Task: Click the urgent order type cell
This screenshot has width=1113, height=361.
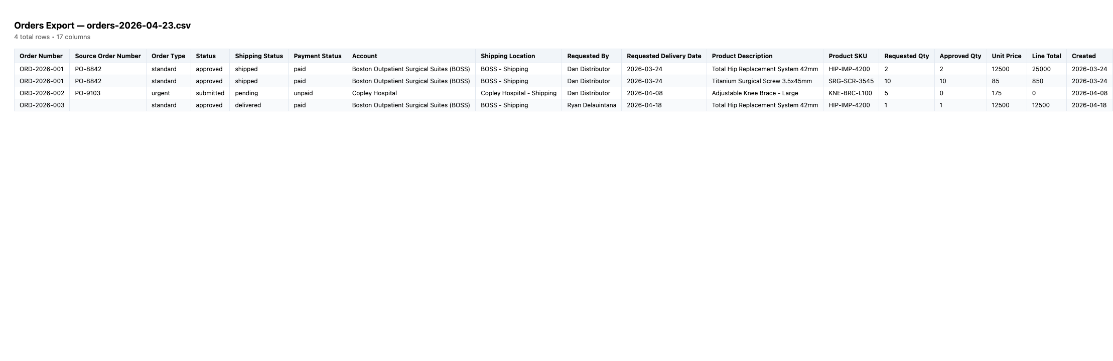Action: (169, 93)
